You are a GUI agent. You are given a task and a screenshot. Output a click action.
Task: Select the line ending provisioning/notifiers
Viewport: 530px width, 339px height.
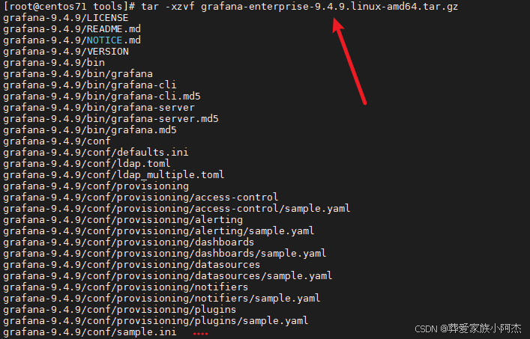point(126,287)
